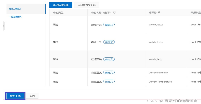Viewport: 201px width, 104px height.
Task: Click bool data type in switch_led_g row
Action: pos(196,42)
